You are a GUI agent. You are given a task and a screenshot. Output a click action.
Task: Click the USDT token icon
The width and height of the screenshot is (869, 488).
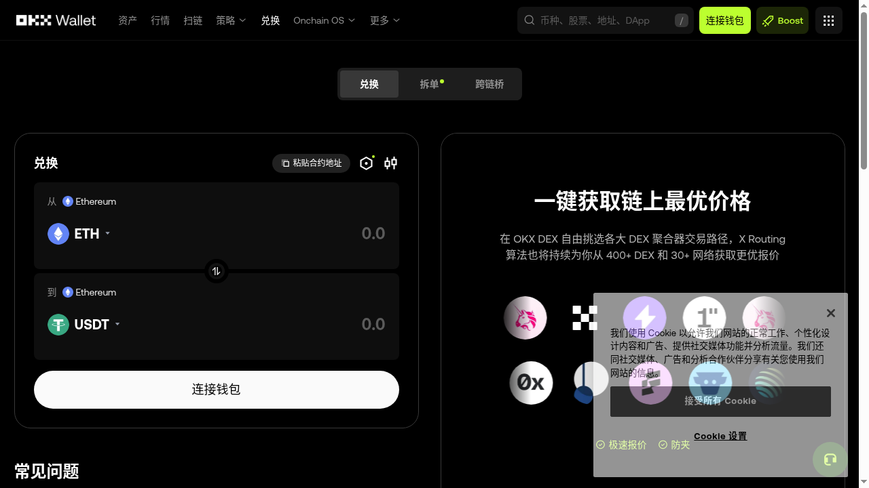[x=58, y=325]
